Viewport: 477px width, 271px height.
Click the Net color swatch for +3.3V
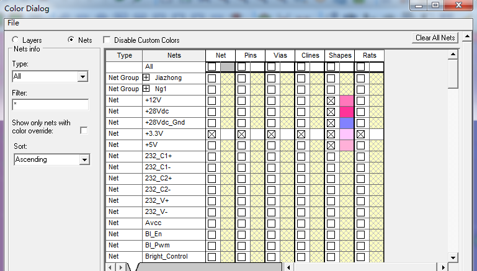point(227,134)
